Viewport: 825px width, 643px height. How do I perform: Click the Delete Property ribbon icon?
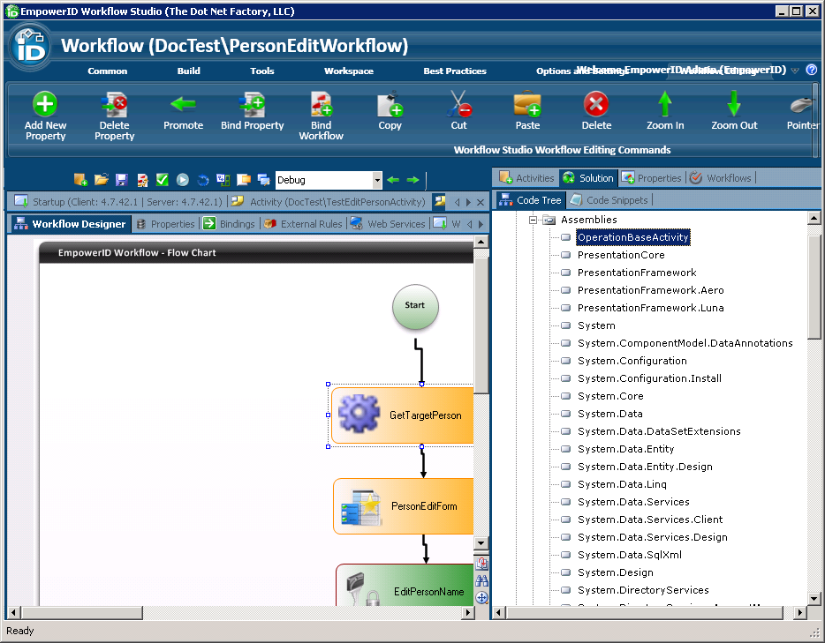point(115,104)
